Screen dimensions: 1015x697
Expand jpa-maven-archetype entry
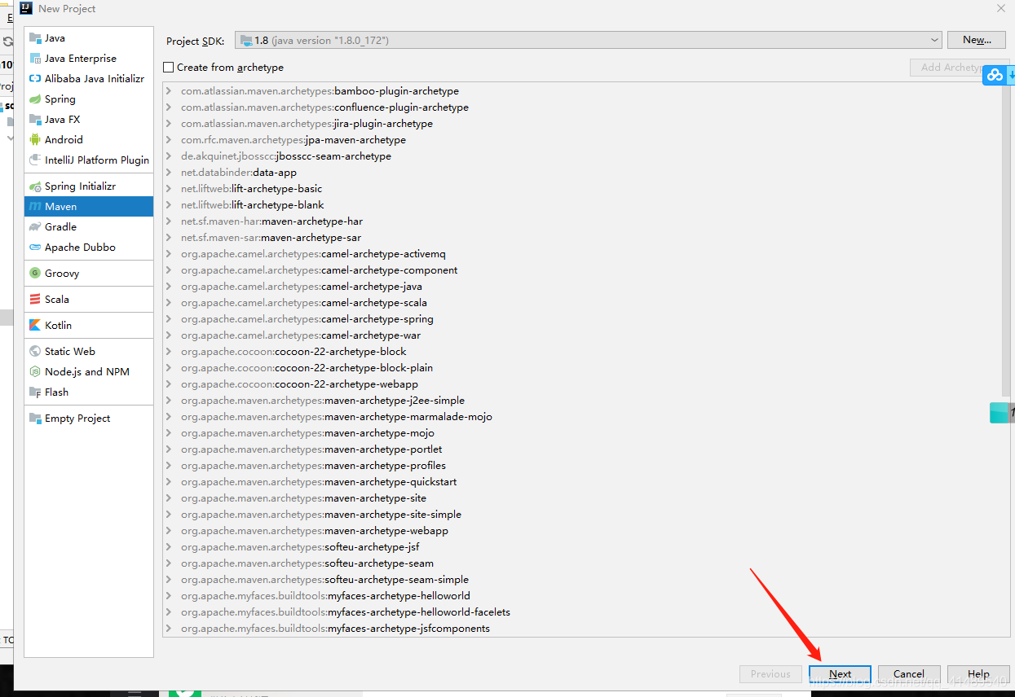pos(169,140)
